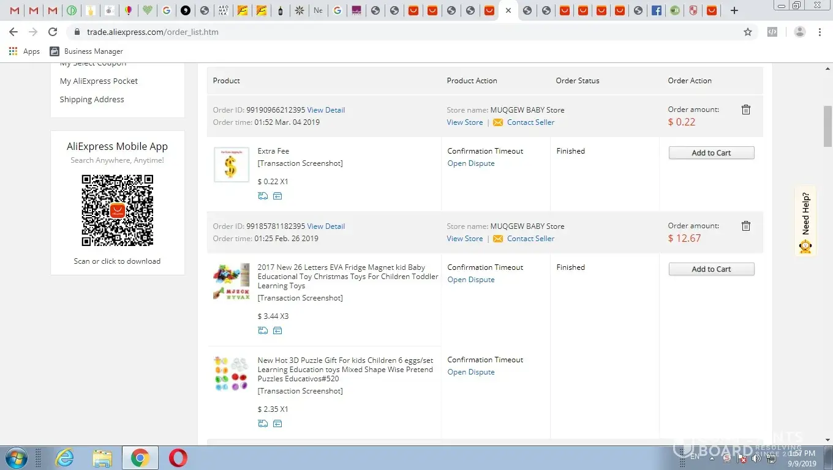Bookmark this page with the star icon
The width and height of the screenshot is (833, 470).
(747, 32)
